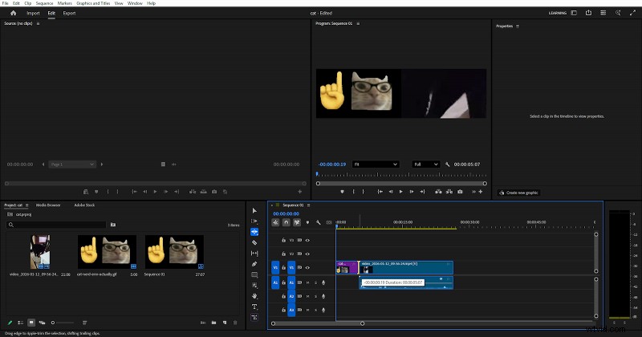Click Program monitor zoom scroll bar
Image resolution: width=642 pixels, height=337 pixels.
click(401, 184)
